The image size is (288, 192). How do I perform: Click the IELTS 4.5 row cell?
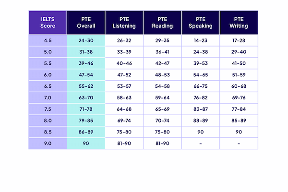48,40
